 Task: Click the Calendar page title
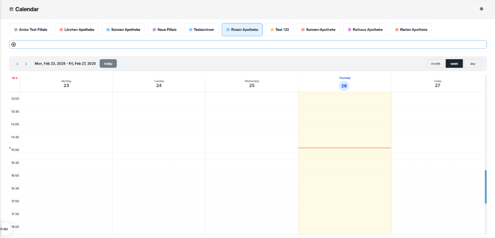pos(27,9)
